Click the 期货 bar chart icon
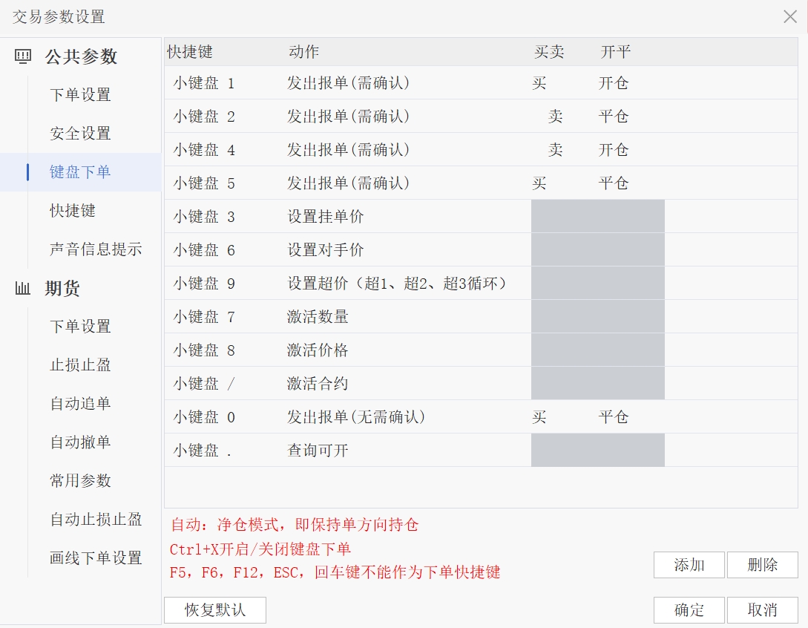 tap(23, 288)
